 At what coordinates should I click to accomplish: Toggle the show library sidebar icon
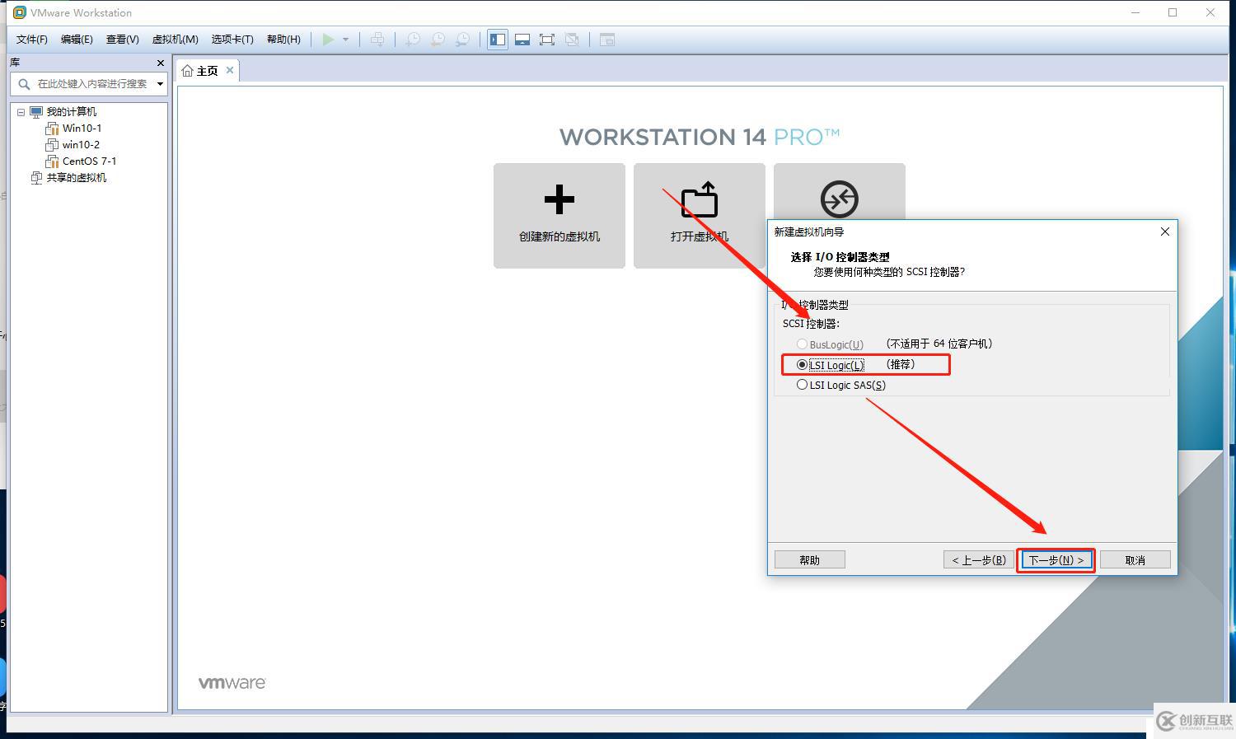tap(498, 40)
